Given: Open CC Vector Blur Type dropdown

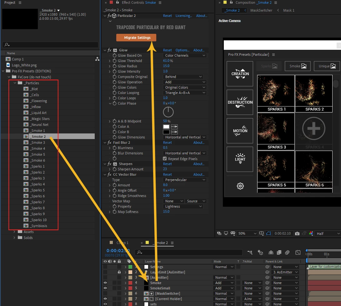Looking at the screenshot, I should [x=184, y=180].
